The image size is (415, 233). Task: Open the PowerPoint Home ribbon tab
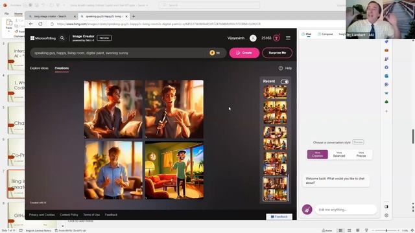(18, 14)
